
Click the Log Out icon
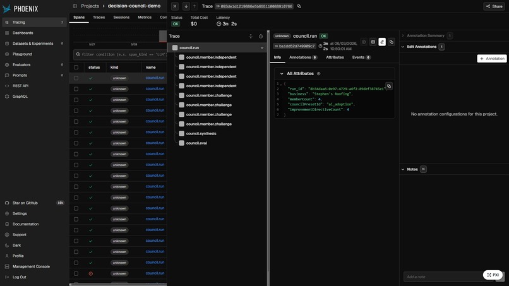[7, 277]
